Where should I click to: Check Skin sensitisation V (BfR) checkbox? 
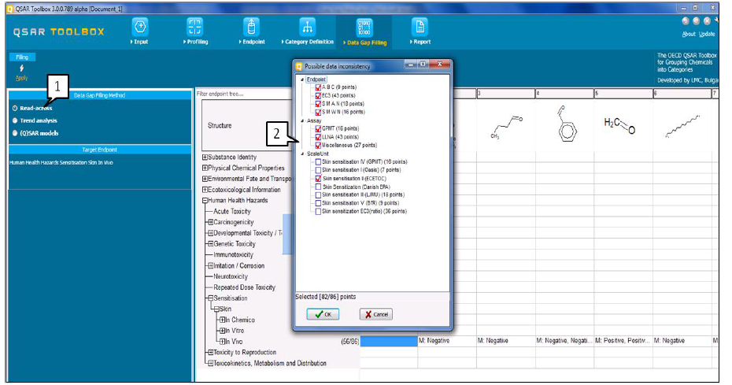pyautogui.click(x=319, y=203)
